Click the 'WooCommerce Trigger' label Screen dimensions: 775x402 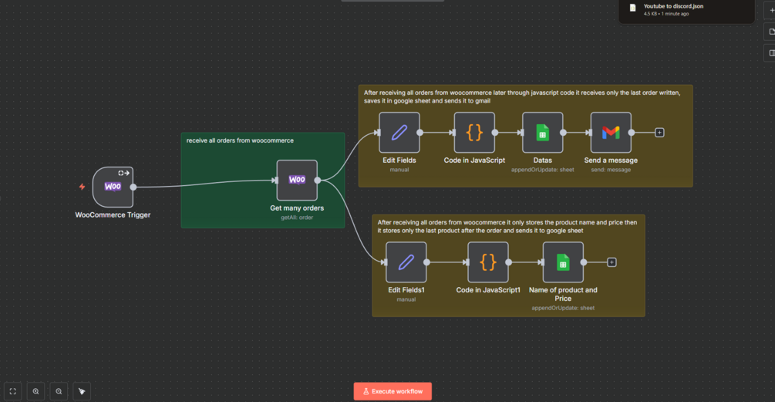tap(113, 215)
